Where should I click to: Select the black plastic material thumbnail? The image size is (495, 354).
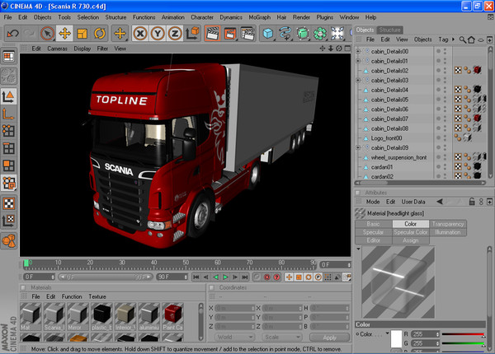[101, 316]
